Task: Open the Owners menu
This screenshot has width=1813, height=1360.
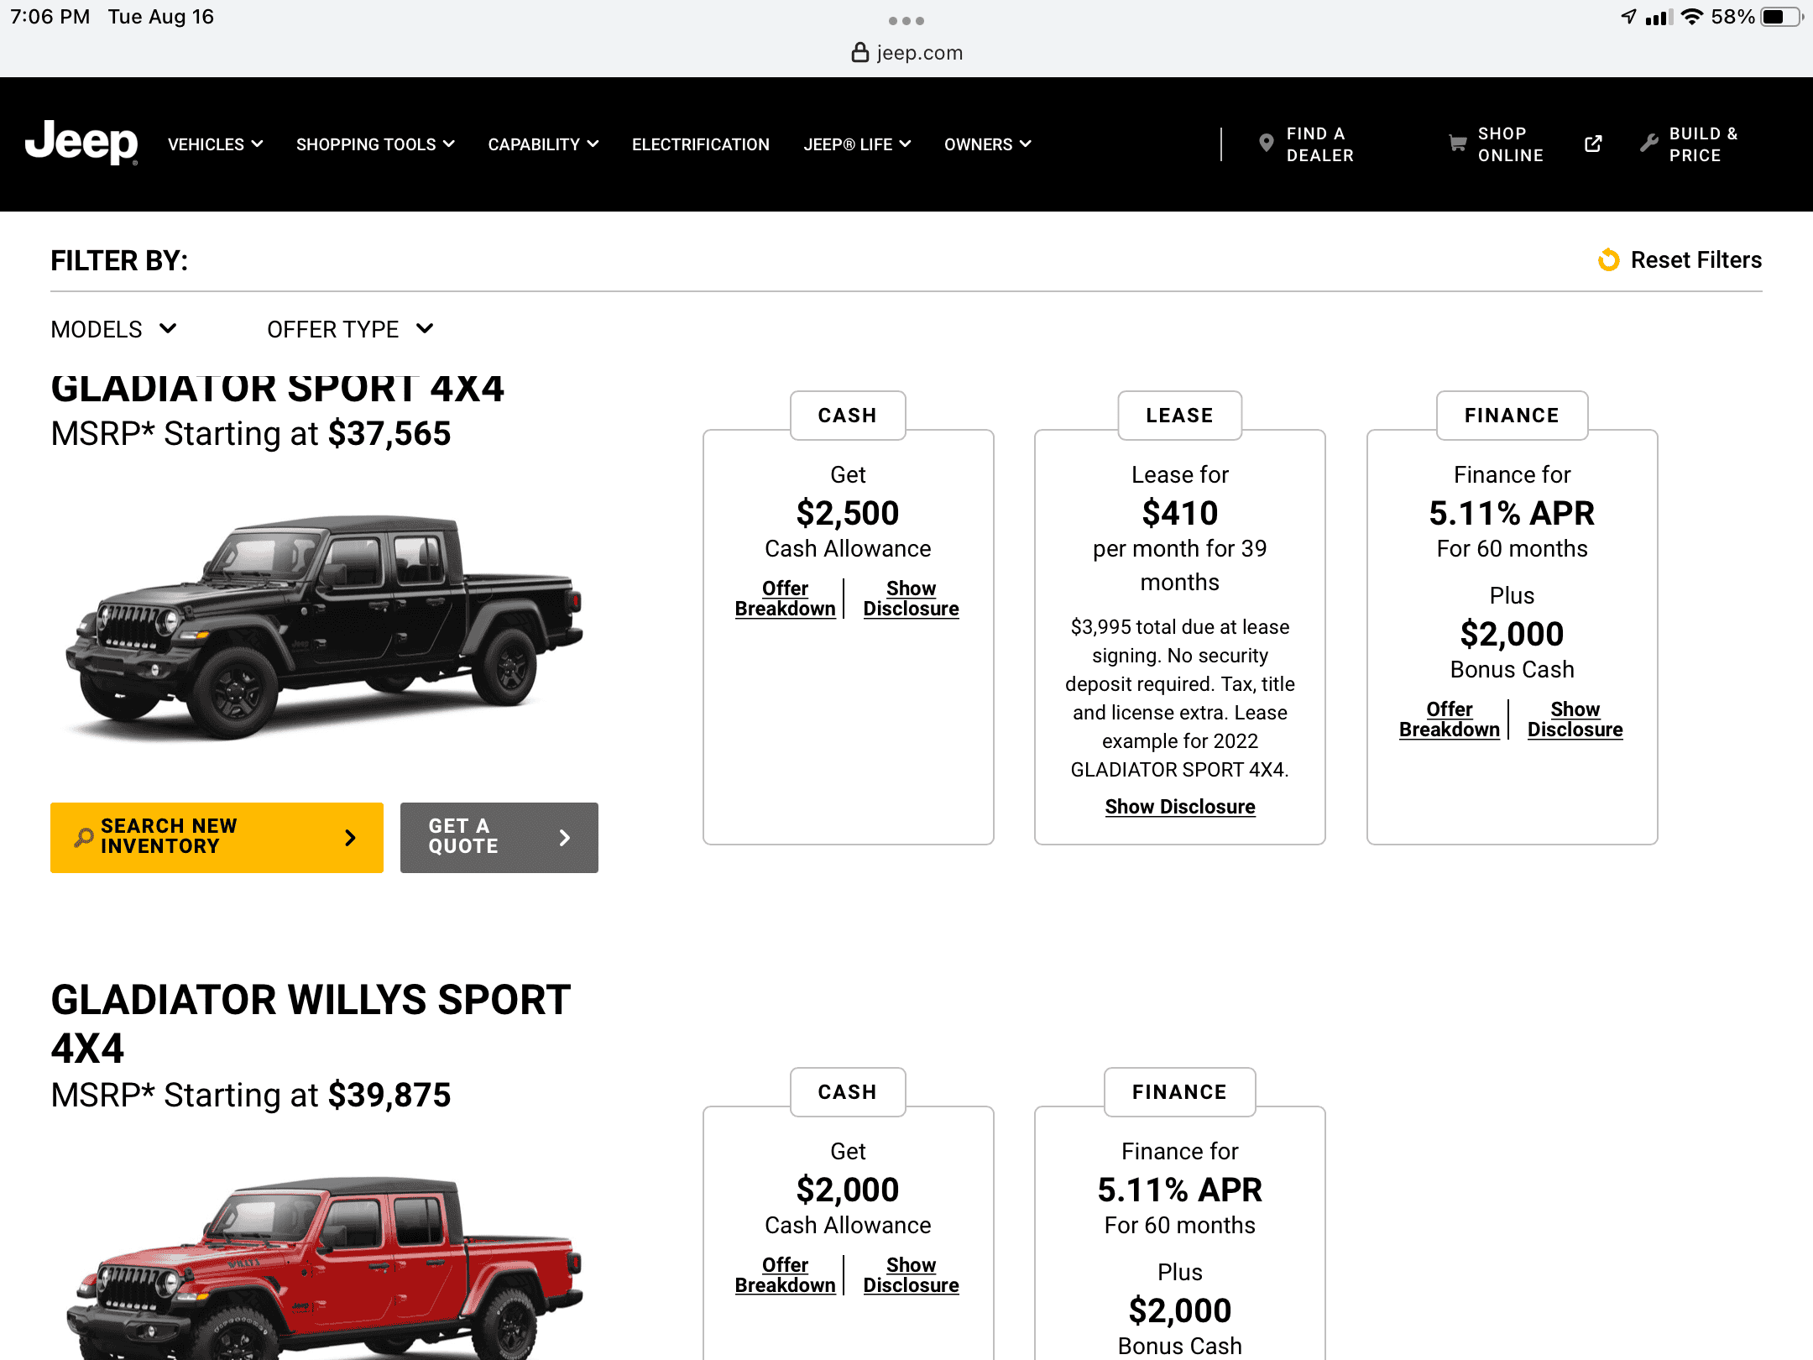Action: pos(988,144)
